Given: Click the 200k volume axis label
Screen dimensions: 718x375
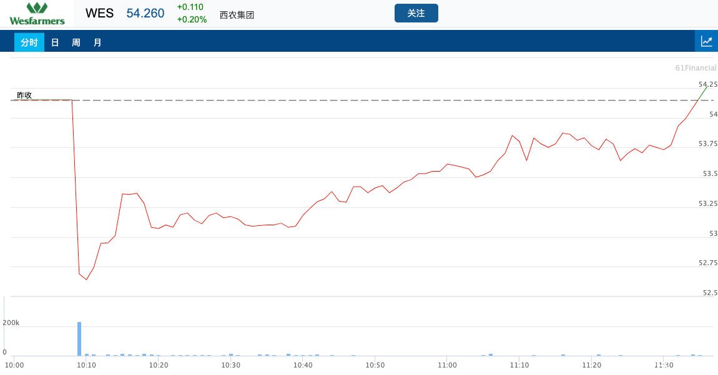Looking at the screenshot, I should (11, 323).
